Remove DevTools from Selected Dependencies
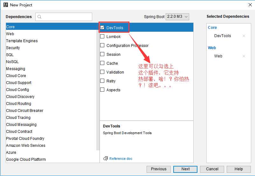255x176 pixels. click(244, 36)
